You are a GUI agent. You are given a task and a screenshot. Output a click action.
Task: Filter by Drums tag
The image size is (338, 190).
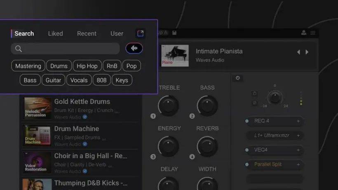point(59,66)
